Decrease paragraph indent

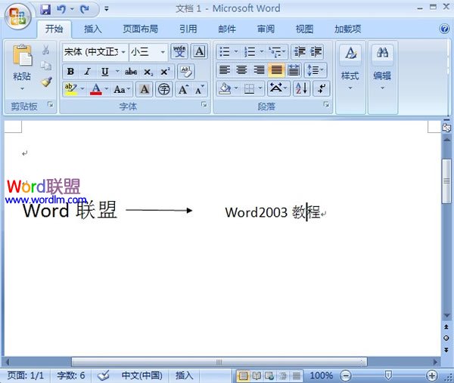[x=300, y=52]
